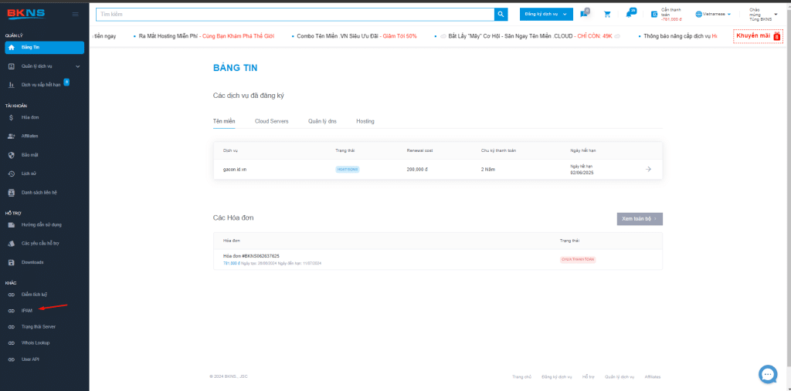Image resolution: width=791 pixels, height=391 pixels.
Task: Expand the Đăng ký dịch vụ dropdown
Action: (x=546, y=15)
